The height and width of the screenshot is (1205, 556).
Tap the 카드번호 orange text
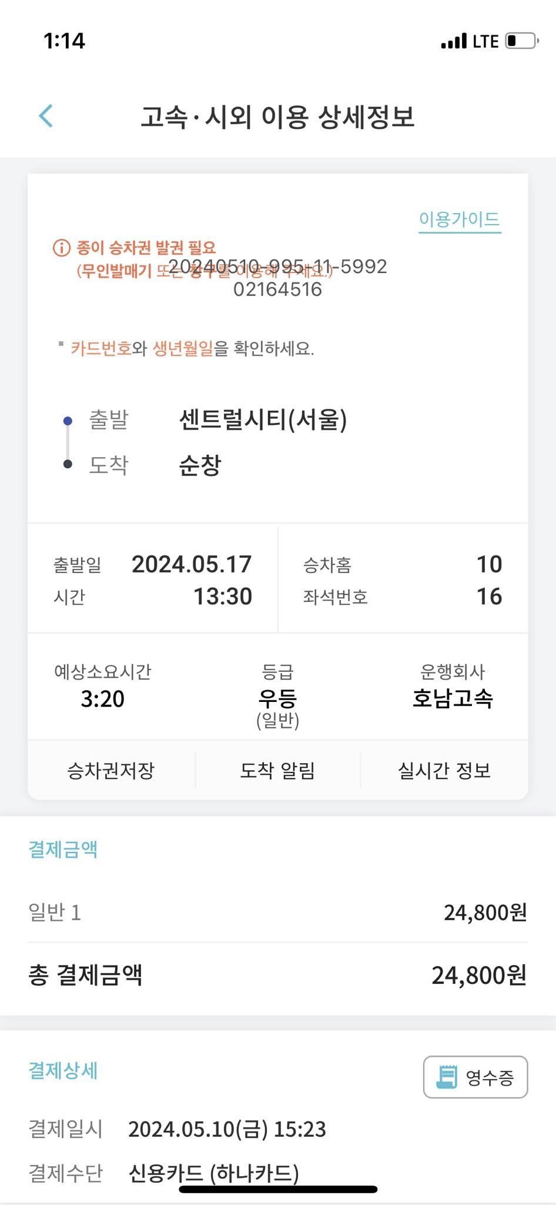tap(101, 348)
